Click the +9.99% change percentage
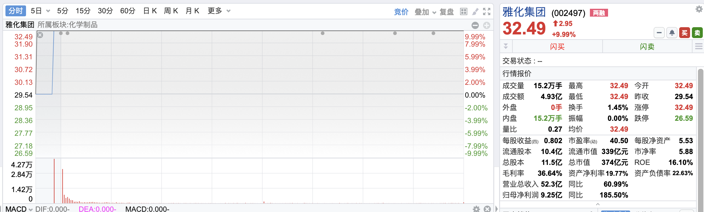The height and width of the screenshot is (212, 704). [x=564, y=34]
